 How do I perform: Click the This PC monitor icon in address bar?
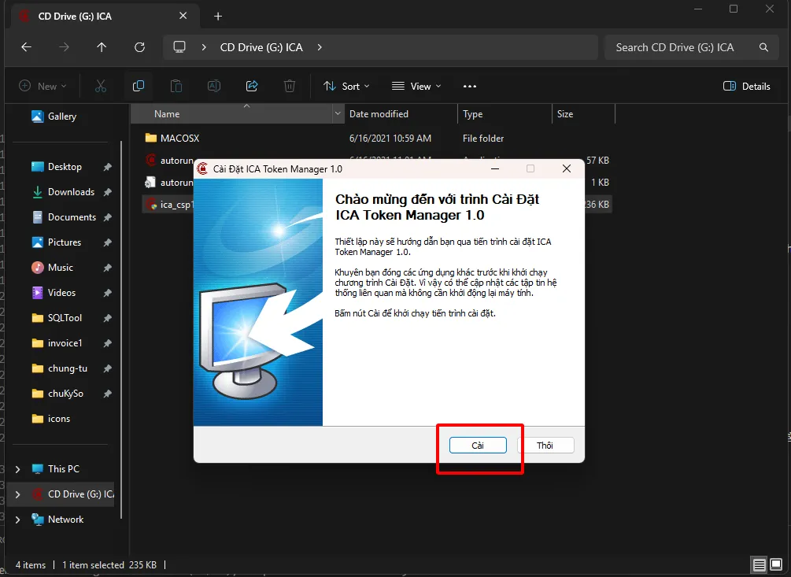click(x=179, y=47)
